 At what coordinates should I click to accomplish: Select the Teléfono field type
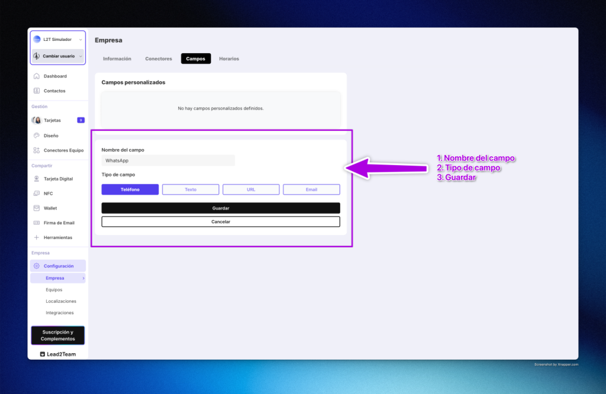click(x=130, y=190)
